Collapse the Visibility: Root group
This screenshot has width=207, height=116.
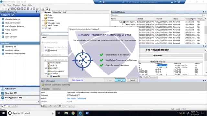43,42
